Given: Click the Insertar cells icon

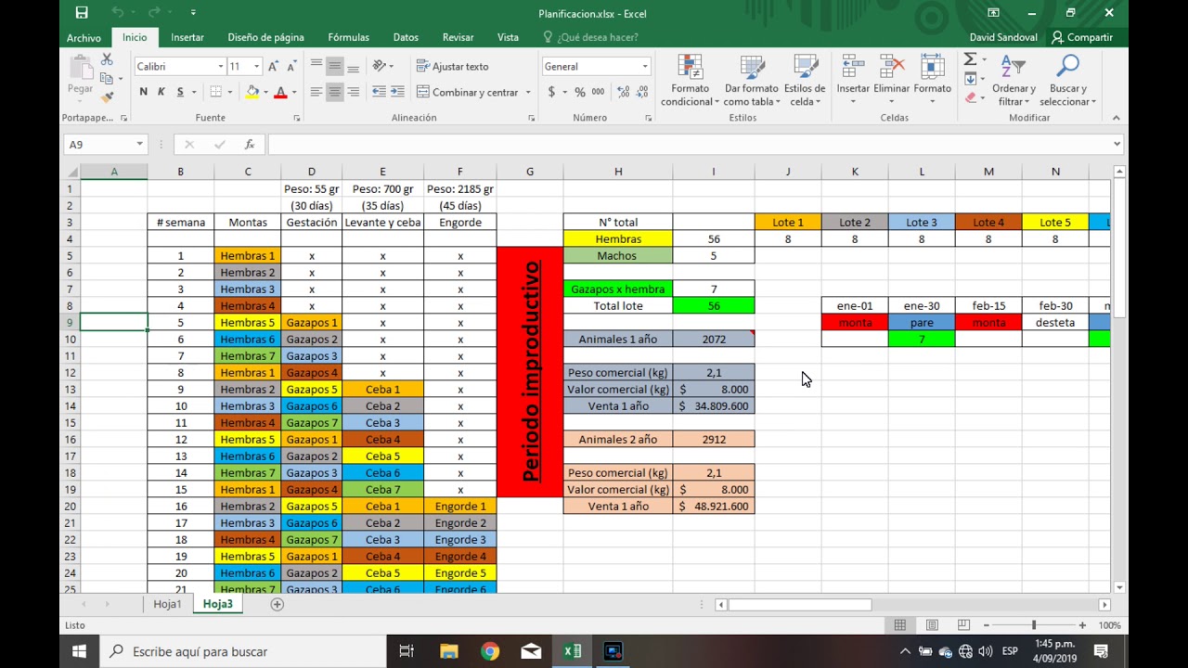Looking at the screenshot, I should click(x=853, y=67).
